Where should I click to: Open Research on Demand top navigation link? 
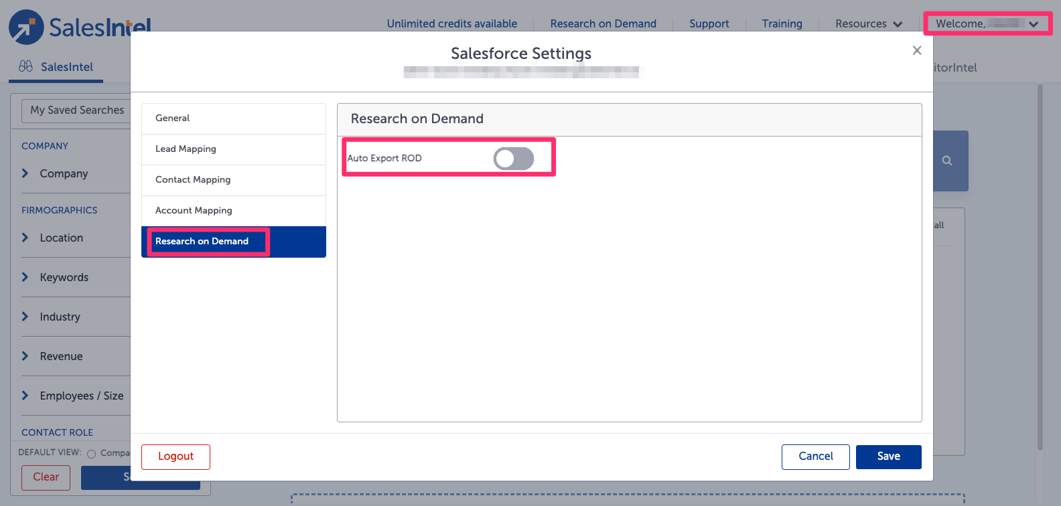[x=603, y=24]
